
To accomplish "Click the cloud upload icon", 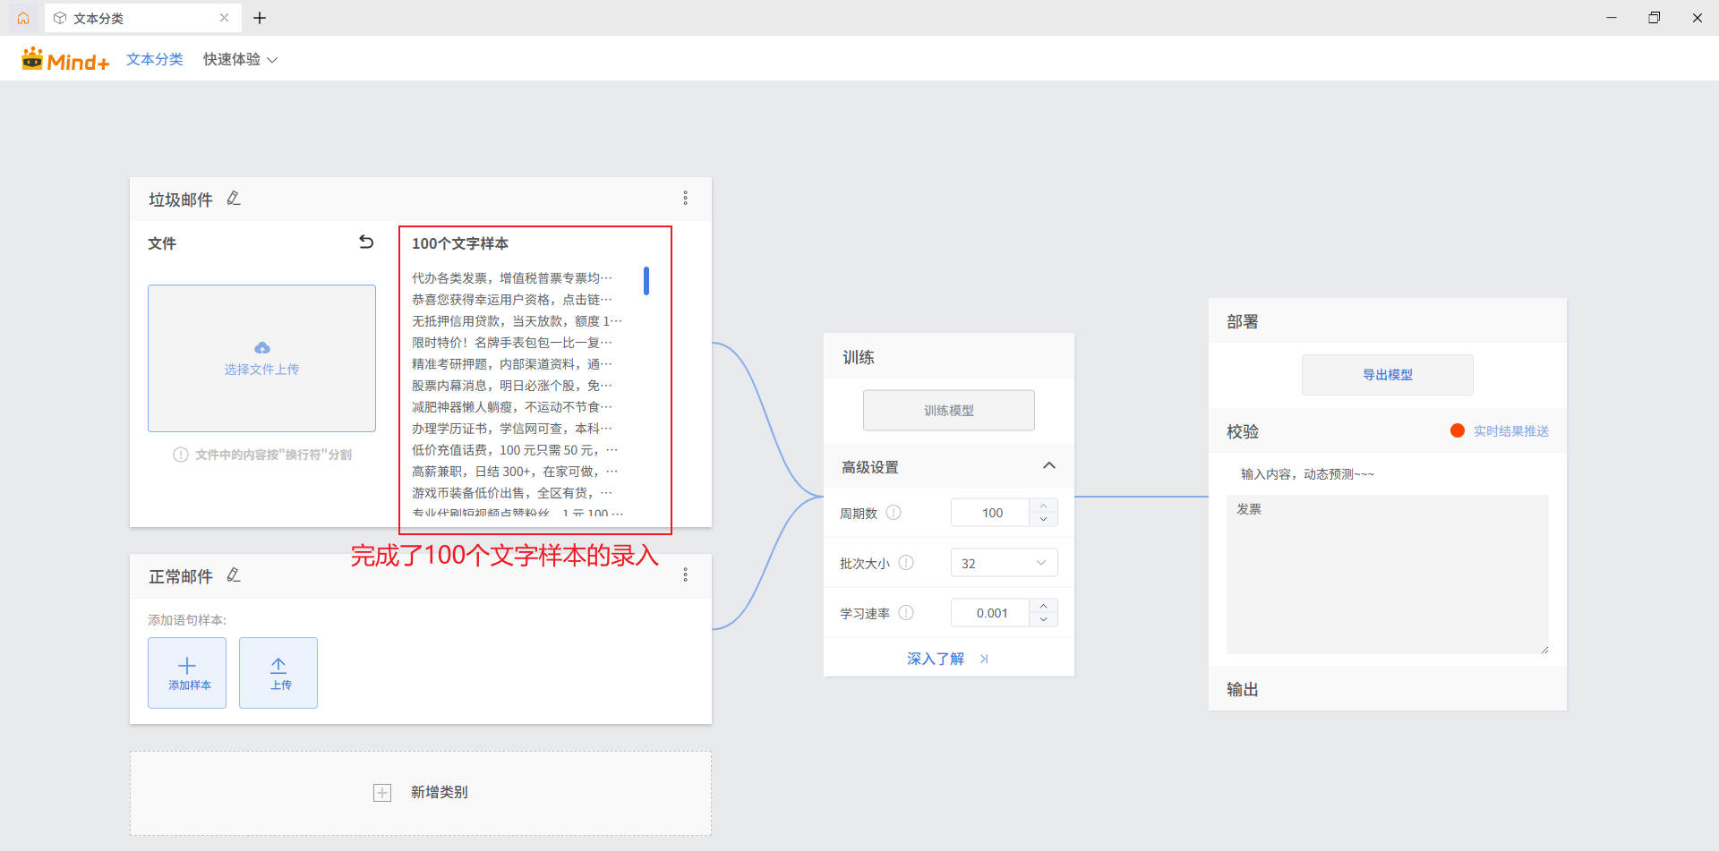I will click(261, 348).
